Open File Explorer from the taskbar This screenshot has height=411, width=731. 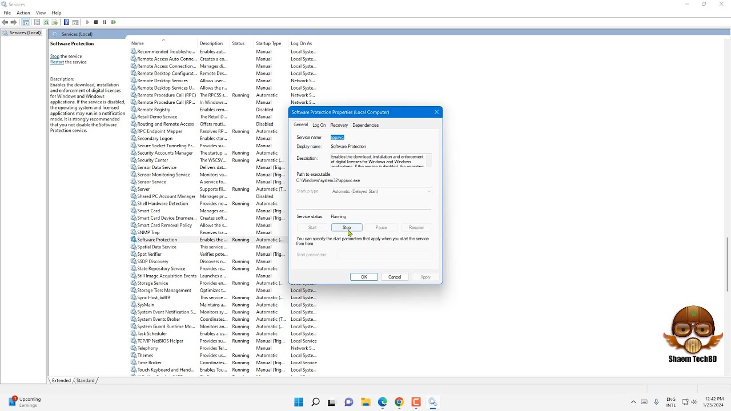point(365,402)
